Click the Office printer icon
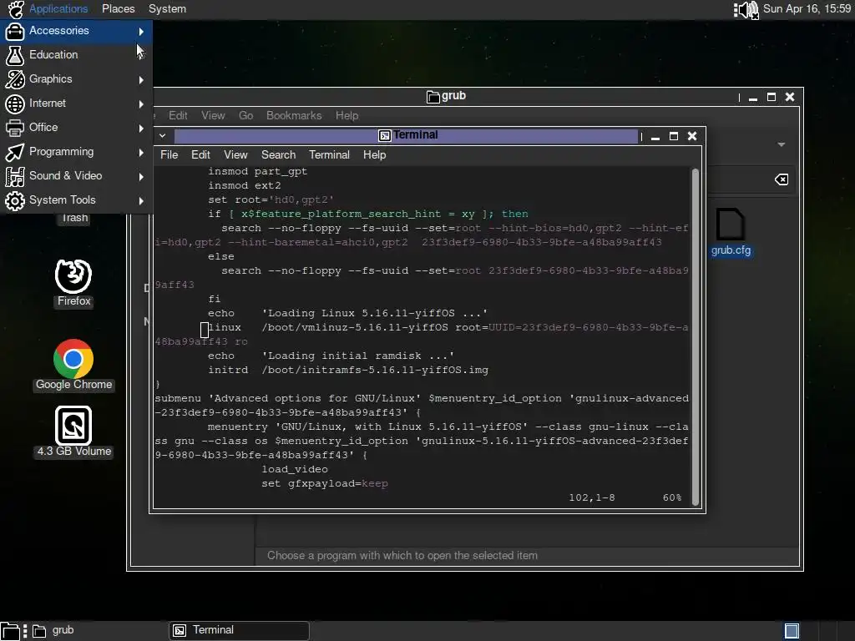The height and width of the screenshot is (641, 855). [x=15, y=128]
